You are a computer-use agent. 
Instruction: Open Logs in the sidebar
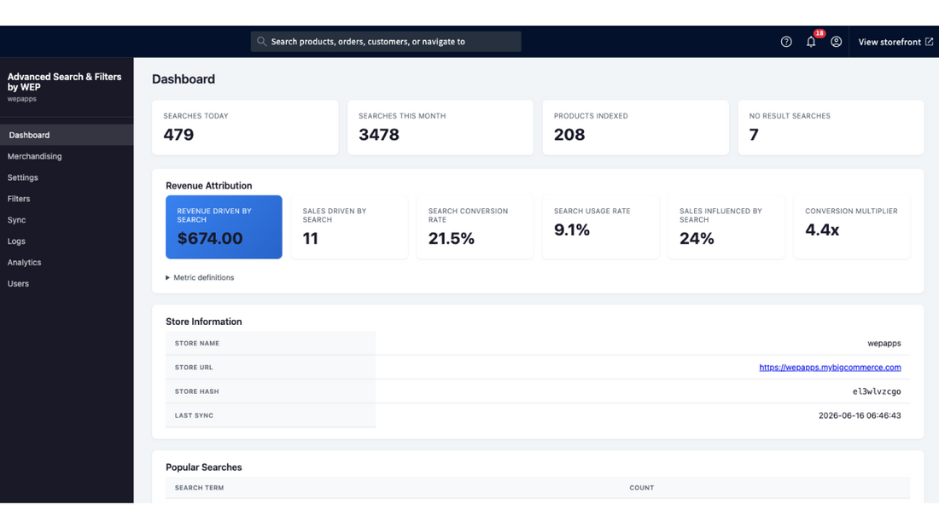pos(67,241)
